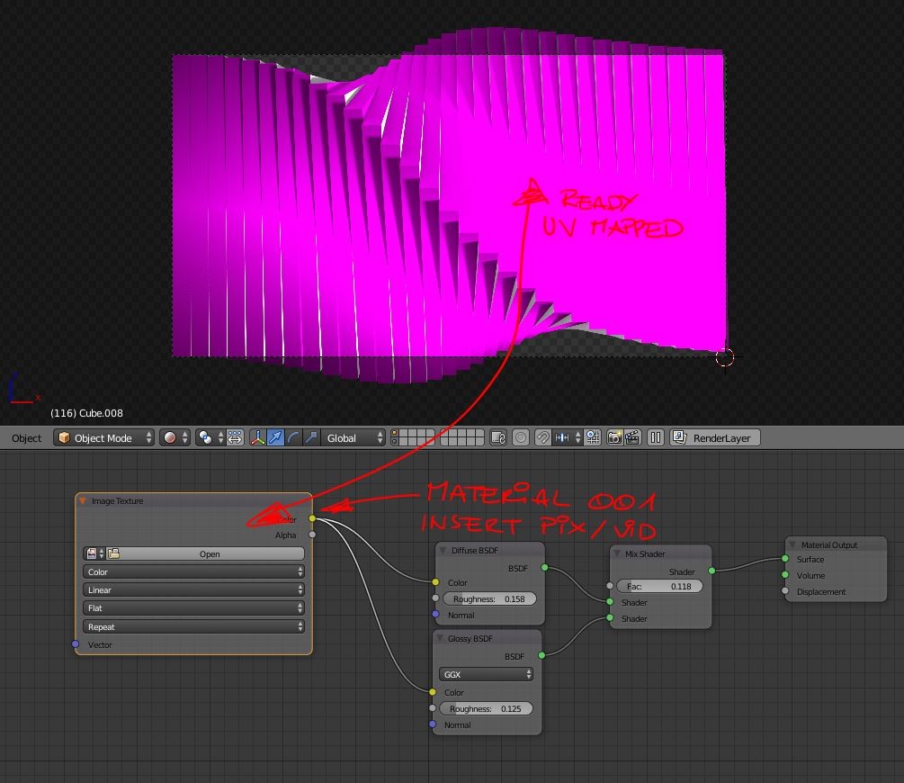Open the Flat projection dropdown on Image Texture
Viewport: 904px width, 783px height.
tap(193, 607)
